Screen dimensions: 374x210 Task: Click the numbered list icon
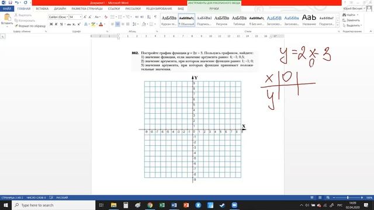click(x=120, y=17)
